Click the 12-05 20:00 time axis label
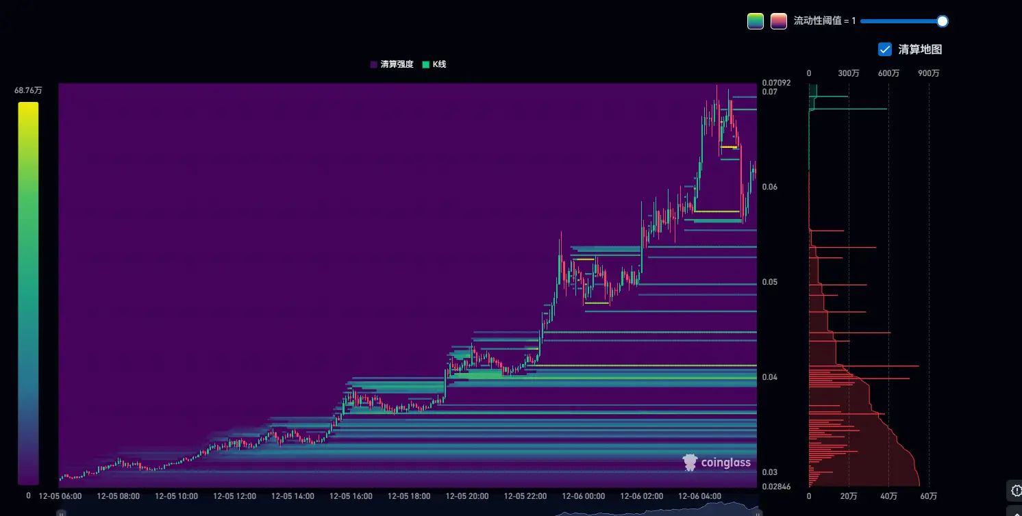 pyautogui.click(x=468, y=496)
